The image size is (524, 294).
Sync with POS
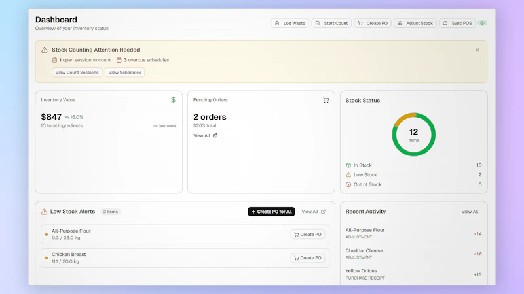pyautogui.click(x=457, y=23)
